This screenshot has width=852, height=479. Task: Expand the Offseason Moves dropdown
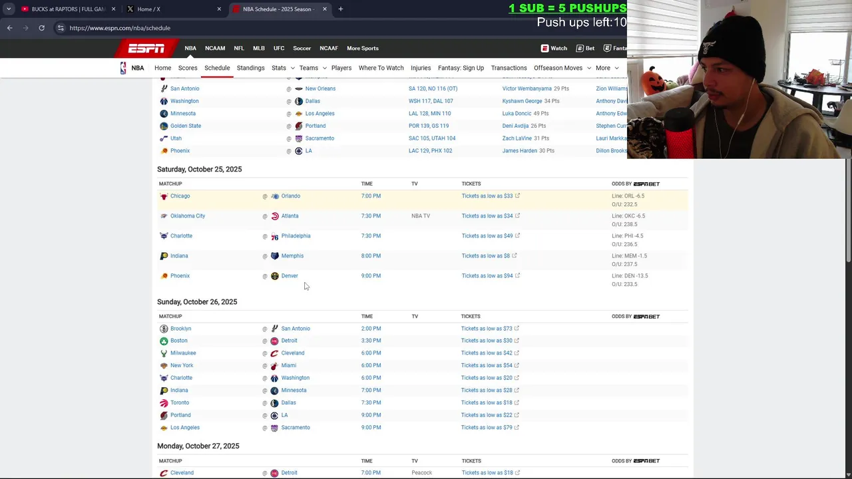click(588, 68)
